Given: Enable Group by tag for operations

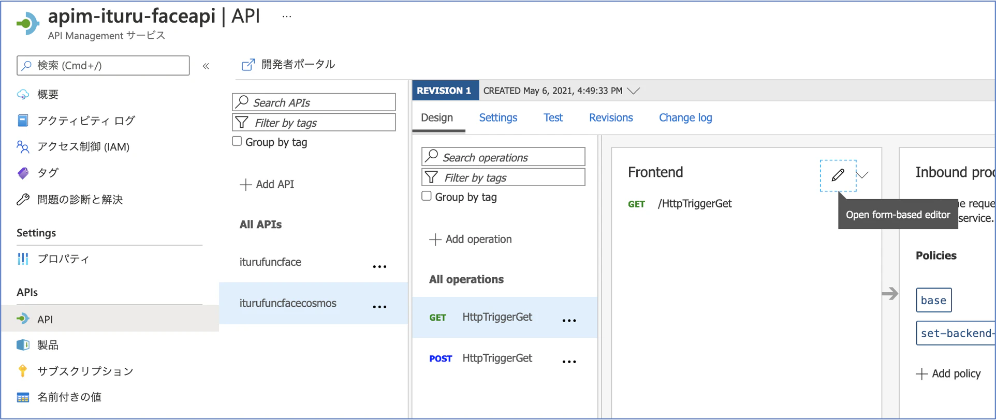Looking at the screenshot, I should tap(427, 196).
